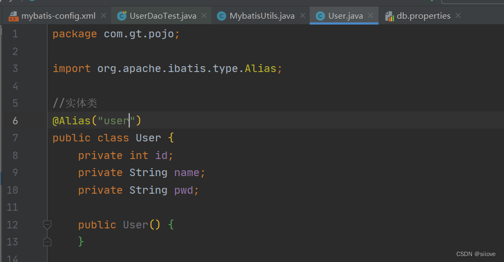Screen dimensions: 504x262
Task: Click the @Alias annotation on line 6
Action: [x=72, y=121]
